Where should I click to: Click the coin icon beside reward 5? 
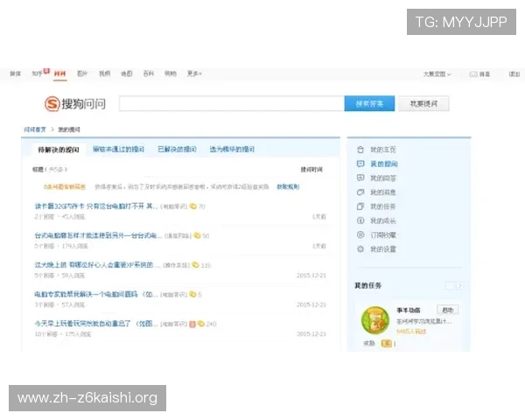pyautogui.click(x=192, y=294)
